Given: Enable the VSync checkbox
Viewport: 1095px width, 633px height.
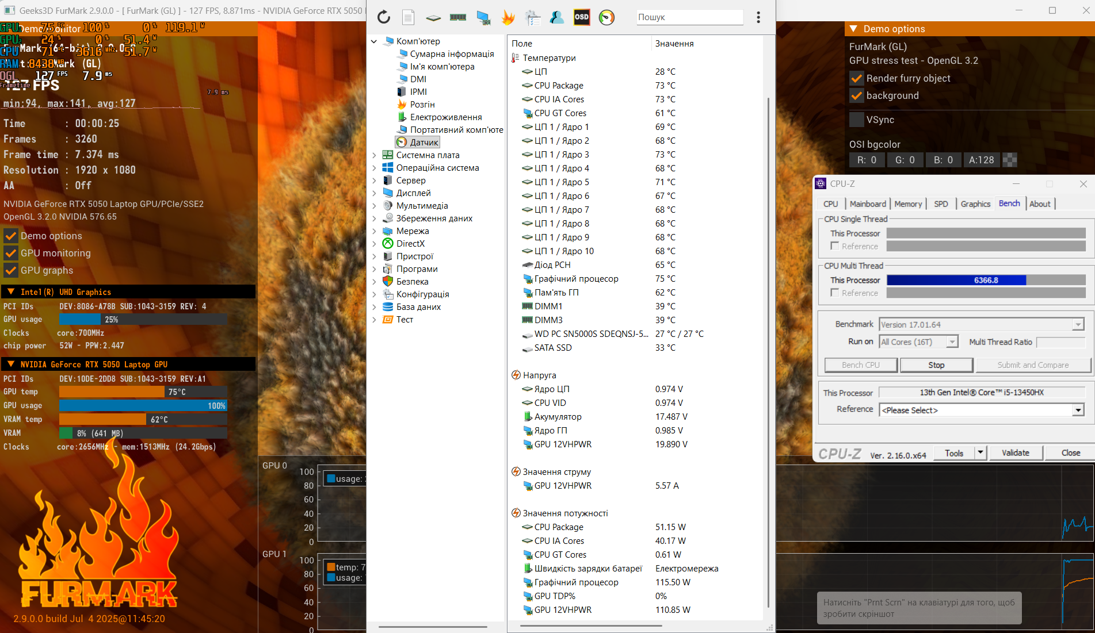Looking at the screenshot, I should point(857,120).
